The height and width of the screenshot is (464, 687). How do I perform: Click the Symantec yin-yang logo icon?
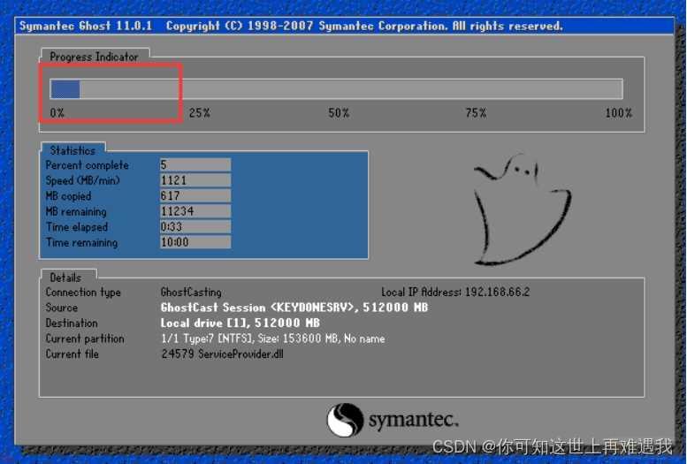345,420
